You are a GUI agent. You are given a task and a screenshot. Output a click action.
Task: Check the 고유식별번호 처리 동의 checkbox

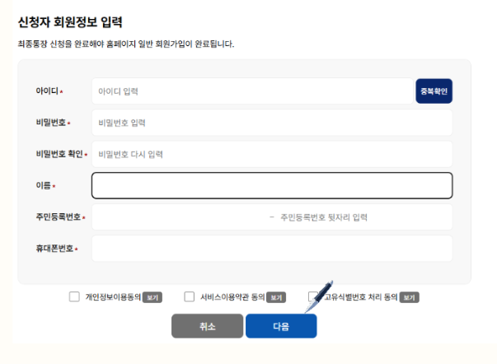[312, 296]
